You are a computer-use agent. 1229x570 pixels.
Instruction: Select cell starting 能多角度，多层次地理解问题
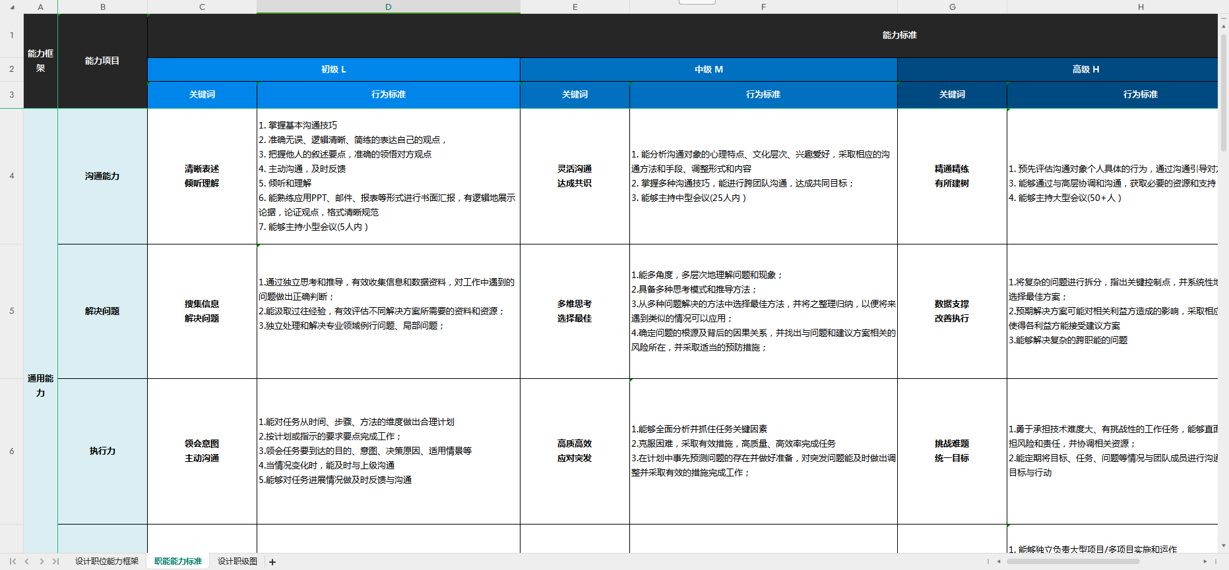(x=764, y=311)
